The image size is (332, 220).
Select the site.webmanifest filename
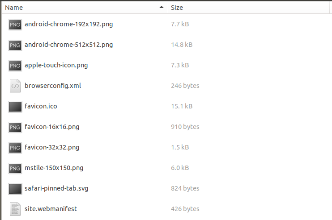[x=51, y=209]
